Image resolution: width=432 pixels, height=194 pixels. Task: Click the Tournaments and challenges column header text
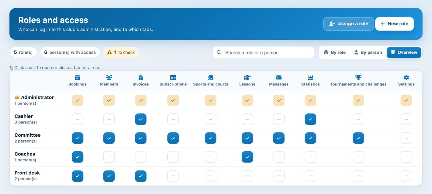coord(358,84)
